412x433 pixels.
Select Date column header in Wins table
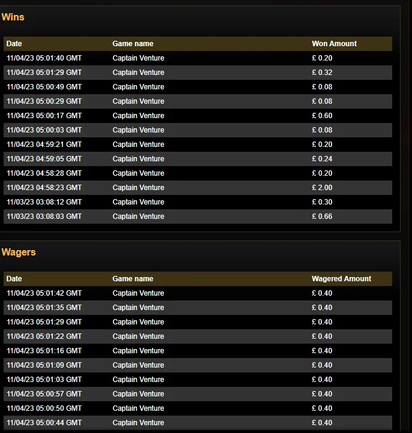click(x=14, y=44)
